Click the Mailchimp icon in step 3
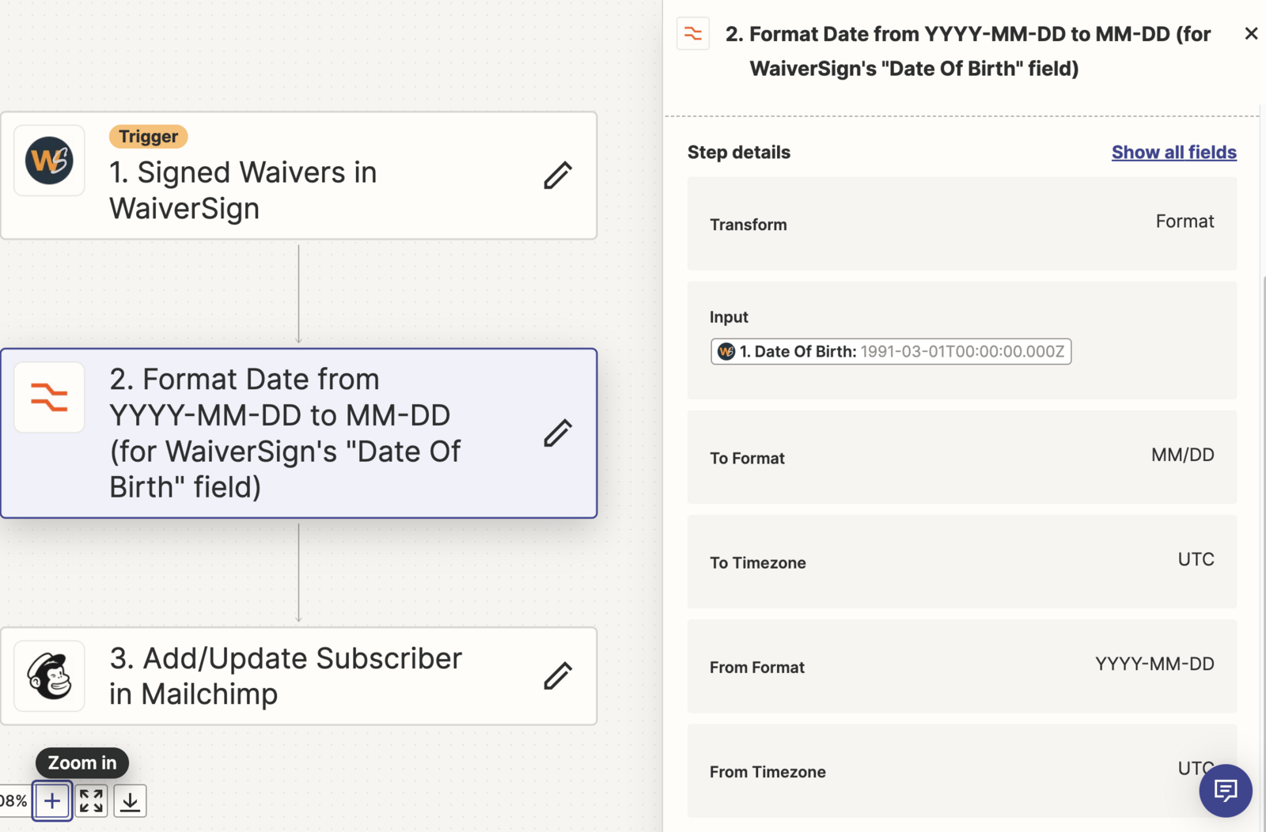The height and width of the screenshot is (832, 1266). click(x=49, y=676)
